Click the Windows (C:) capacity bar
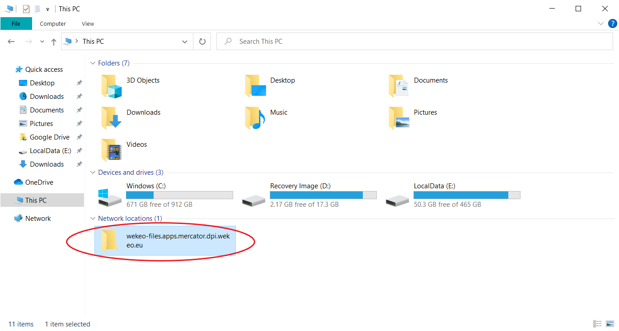Image resolution: width=619 pixels, height=331 pixels. point(179,195)
